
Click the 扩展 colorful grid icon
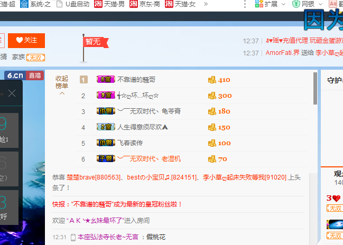coord(259,4)
